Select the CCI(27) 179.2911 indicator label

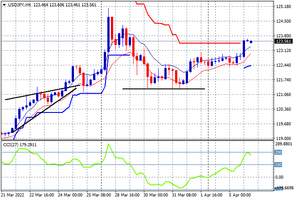20,145
